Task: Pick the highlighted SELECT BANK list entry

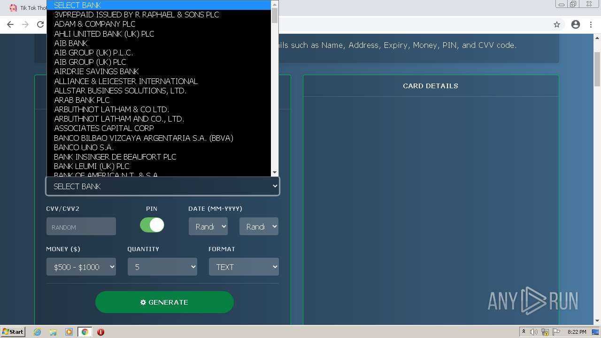Action: [159, 5]
